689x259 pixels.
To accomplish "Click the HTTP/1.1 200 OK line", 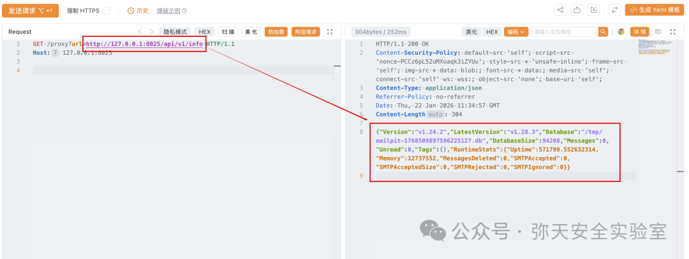I will click(x=403, y=44).
